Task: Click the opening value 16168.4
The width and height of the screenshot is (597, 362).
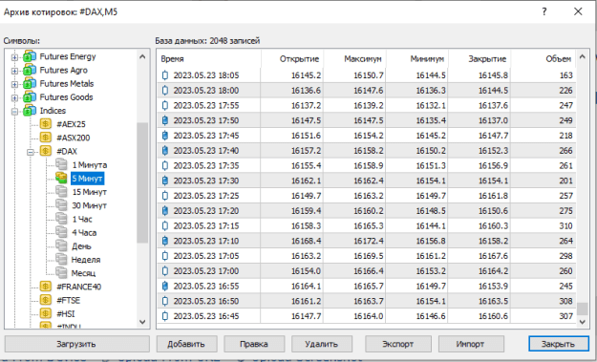Action: pos(306,241)
